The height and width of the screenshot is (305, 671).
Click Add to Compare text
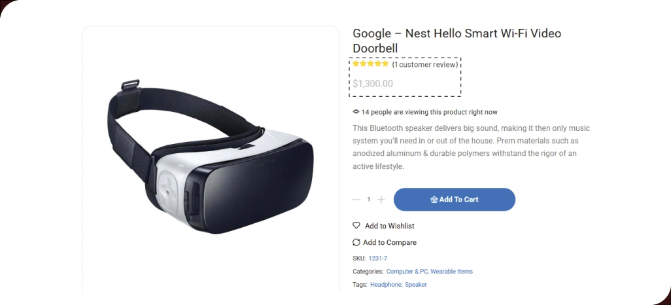point(389,242)
